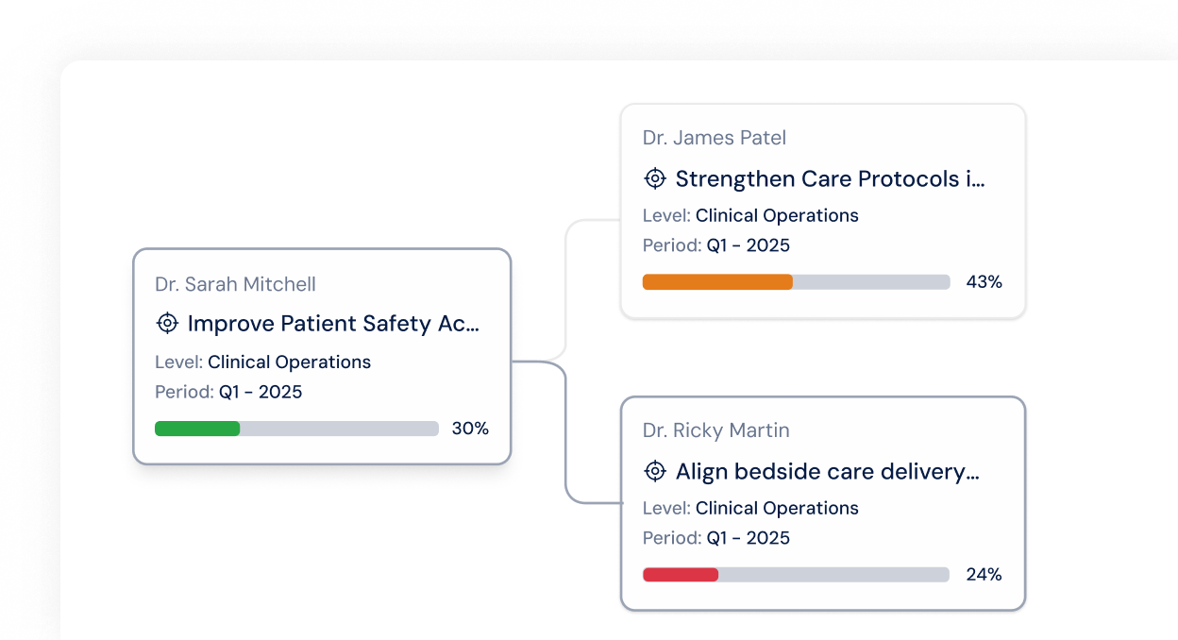The image size is (1178, 640).
Task: Click Period Q1 - 2025 on Sarah Mitchell card
Action: pos(261,392)
